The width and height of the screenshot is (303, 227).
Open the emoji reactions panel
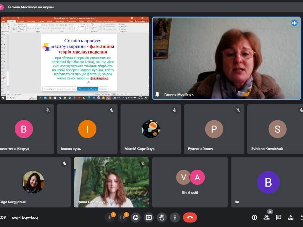(x=136, y=218)
